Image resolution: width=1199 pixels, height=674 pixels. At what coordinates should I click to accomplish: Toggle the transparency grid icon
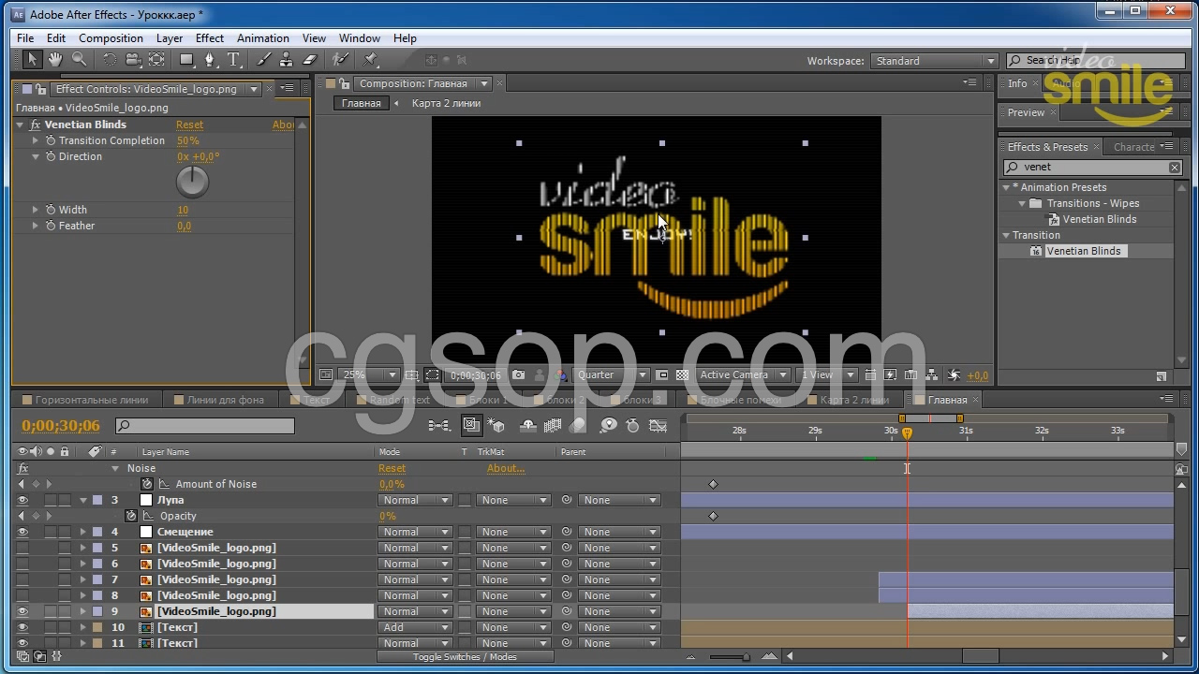pos(682,375)
